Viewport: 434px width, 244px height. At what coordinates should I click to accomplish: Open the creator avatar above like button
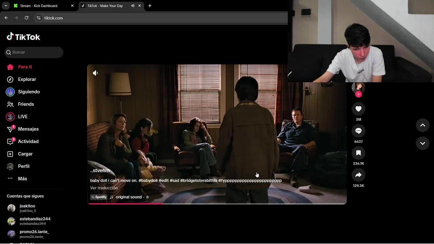[x=358, y=87]
